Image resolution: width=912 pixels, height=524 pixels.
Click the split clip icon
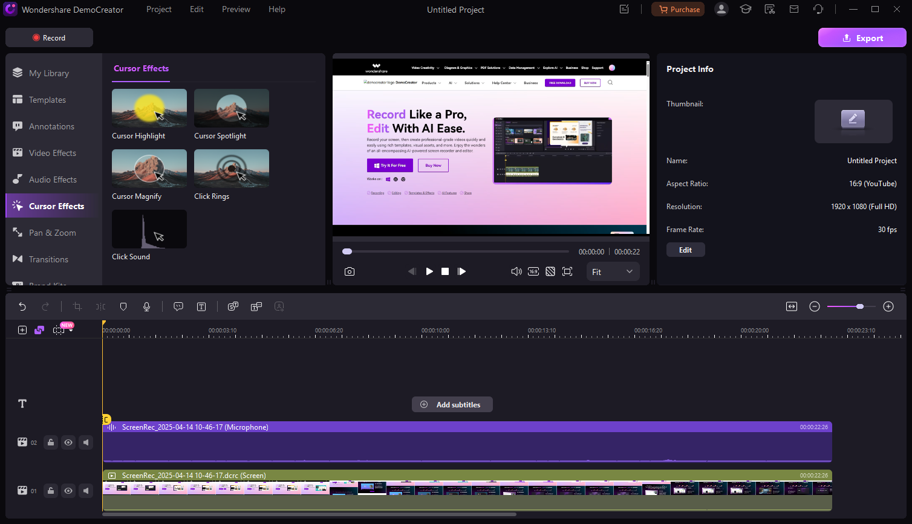pyautogui.click(x=100, y=306)
